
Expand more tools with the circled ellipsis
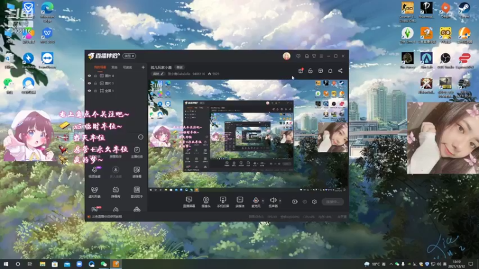coord(141,137)
